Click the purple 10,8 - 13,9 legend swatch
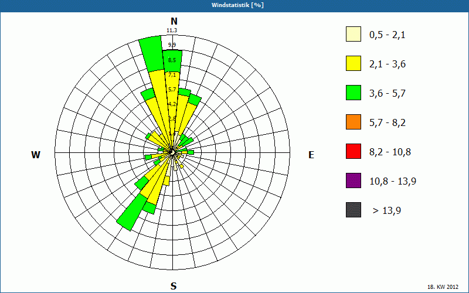 click(354, 180)
